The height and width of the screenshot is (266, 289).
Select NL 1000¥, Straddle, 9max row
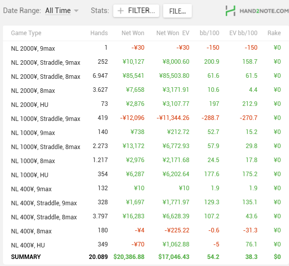click(x=146, y=118)
